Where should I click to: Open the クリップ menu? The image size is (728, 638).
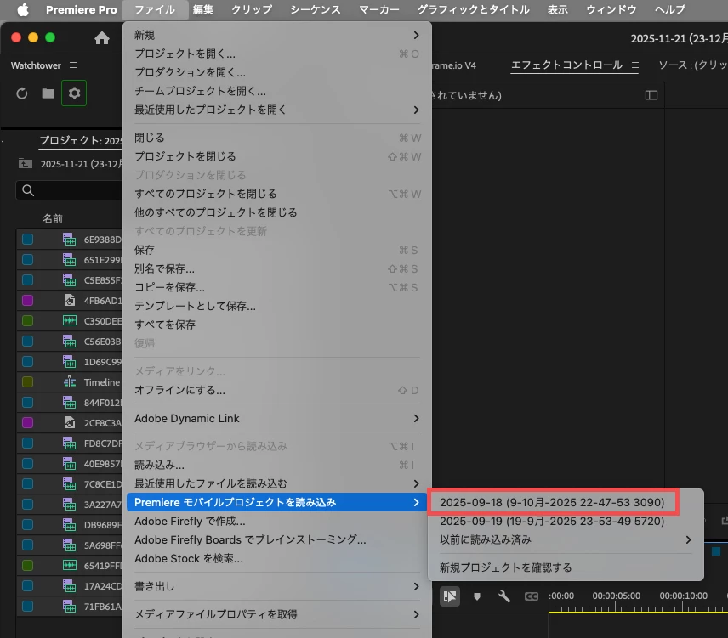tap(252, 9)
